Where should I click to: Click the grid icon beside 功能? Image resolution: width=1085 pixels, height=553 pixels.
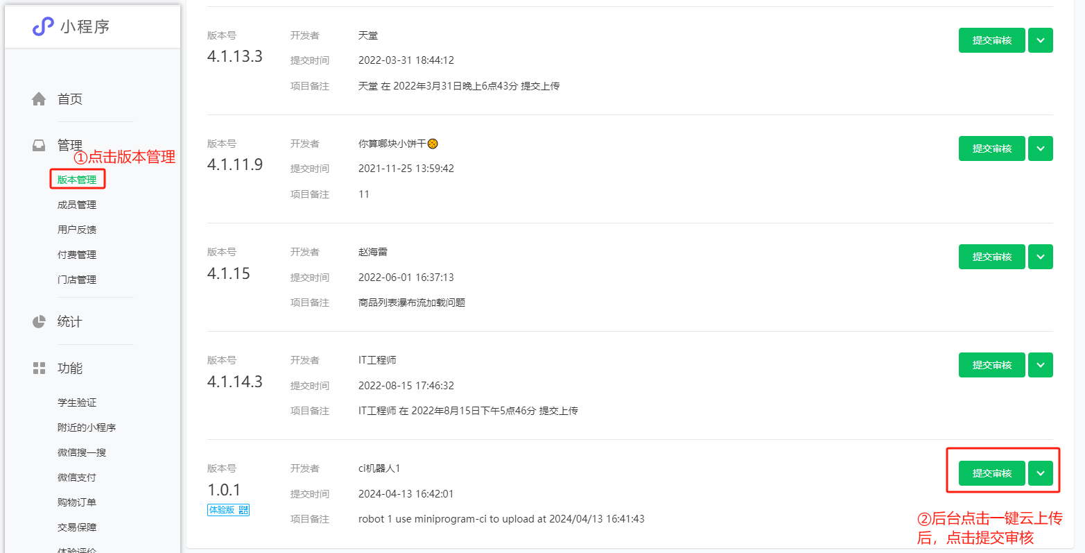[x=39, y=368]
